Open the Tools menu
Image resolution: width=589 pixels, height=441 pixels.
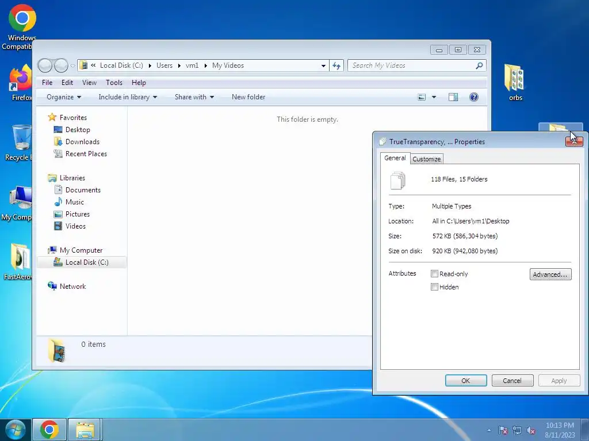point(114,83)
